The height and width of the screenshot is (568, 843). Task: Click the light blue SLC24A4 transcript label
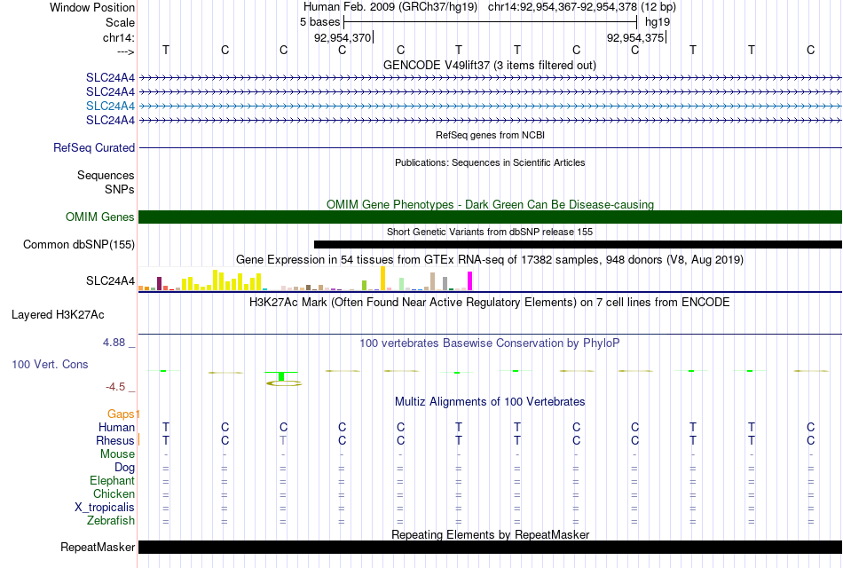point(110,106)
